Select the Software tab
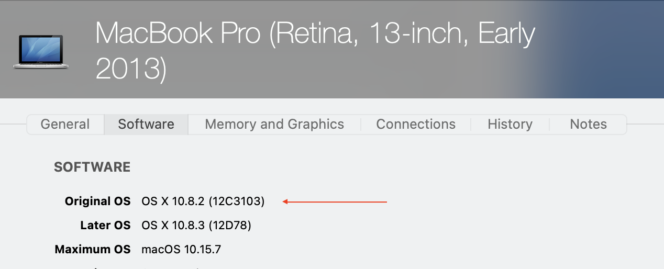The width and height of the screenshot is (664, 269). tap(146, 125)
